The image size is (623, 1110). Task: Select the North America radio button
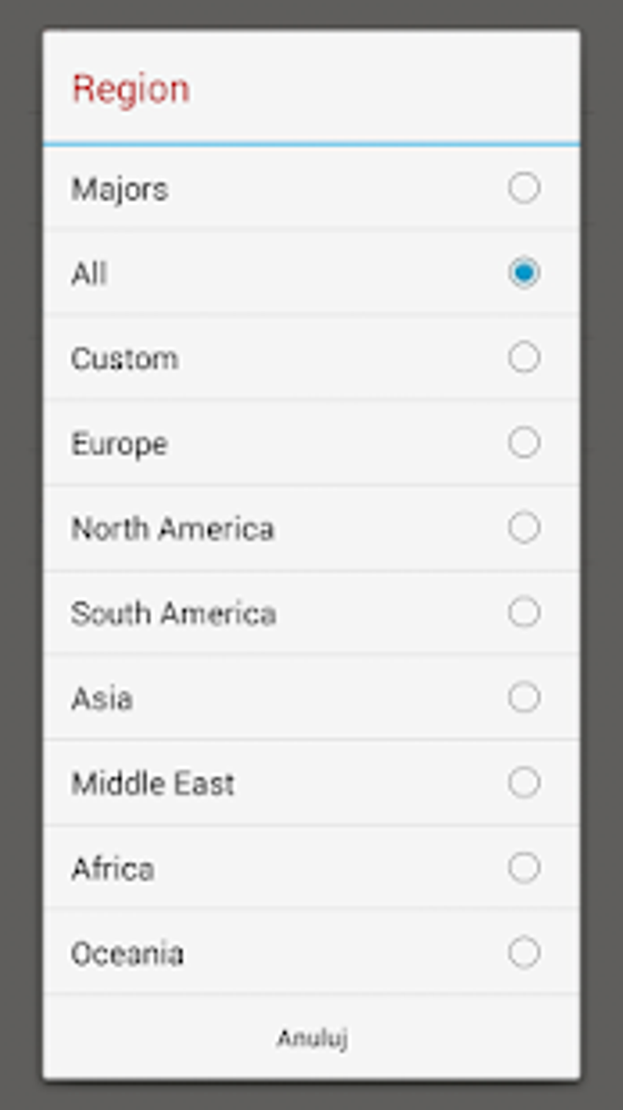coord(523,527)
